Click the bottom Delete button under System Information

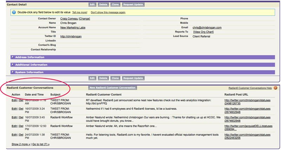coord(103,78)
